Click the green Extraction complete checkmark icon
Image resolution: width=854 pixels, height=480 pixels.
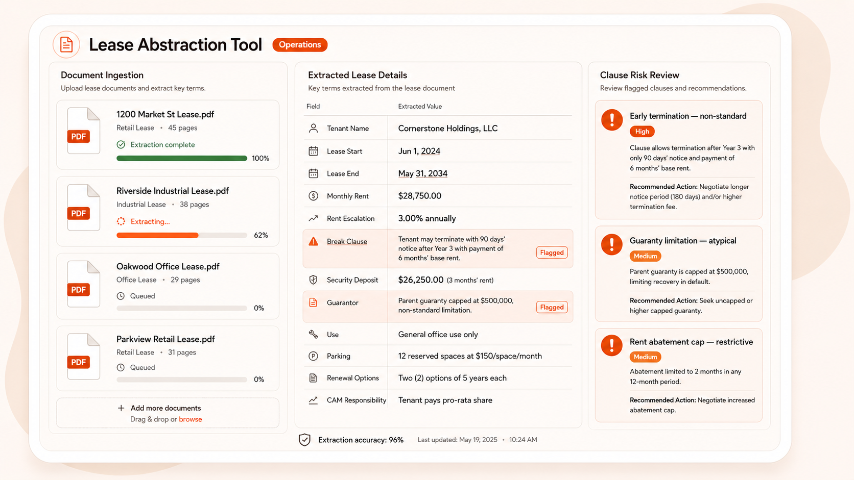point(121,145)
